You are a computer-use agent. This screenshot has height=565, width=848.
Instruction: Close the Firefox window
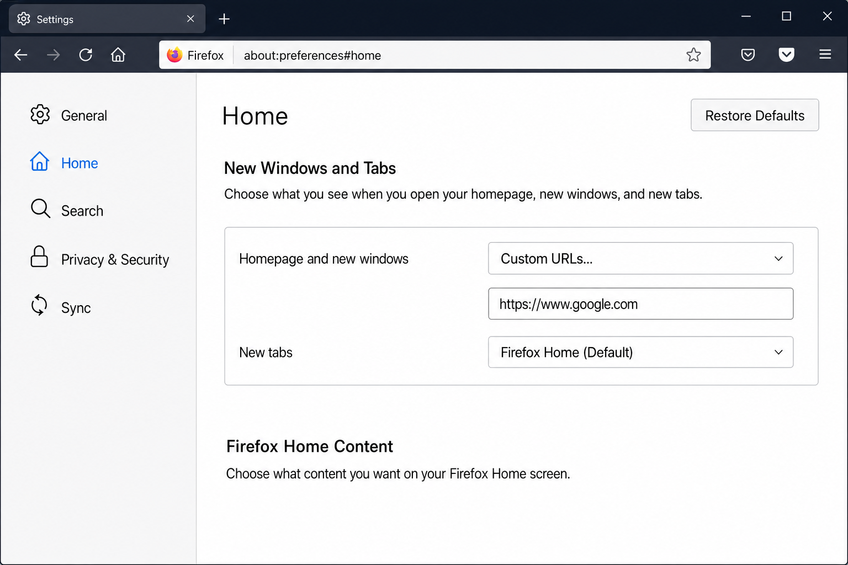[827, 17]
